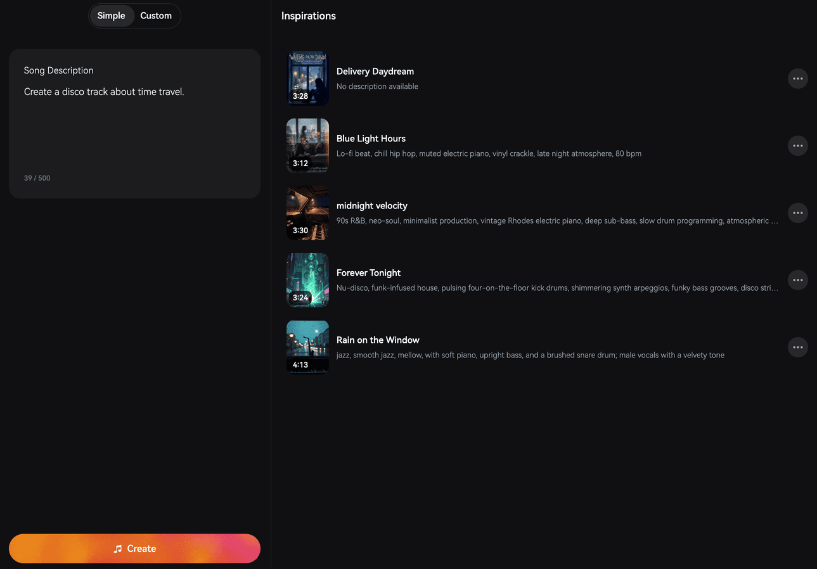Toggle the Simple/Custom mode switch
The height and width of the screenshot is (569, 817).
pos(134,15)
